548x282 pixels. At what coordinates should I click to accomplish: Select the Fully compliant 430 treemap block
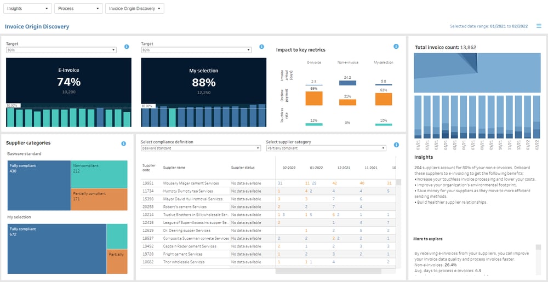(39, 185)
